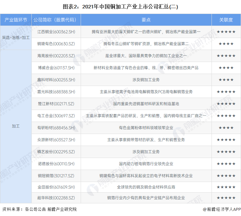Click the 冬瓜山铜矿 description for 铜陵有色
The image size is (241, 216).
[146, 44]
